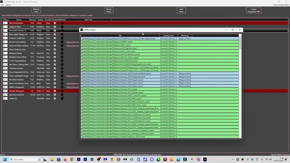
Task: Click order field of Freaks 2x row
Action: (x=5, y=99)
